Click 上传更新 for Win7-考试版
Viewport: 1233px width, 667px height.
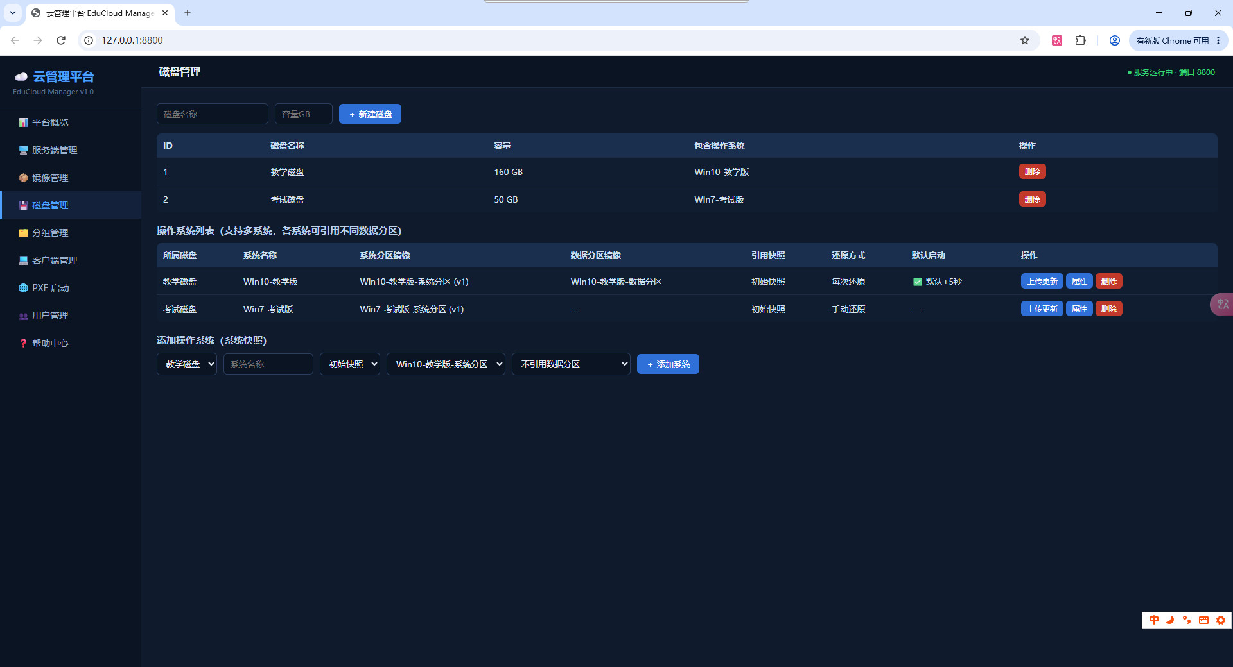coord(1042,309)
